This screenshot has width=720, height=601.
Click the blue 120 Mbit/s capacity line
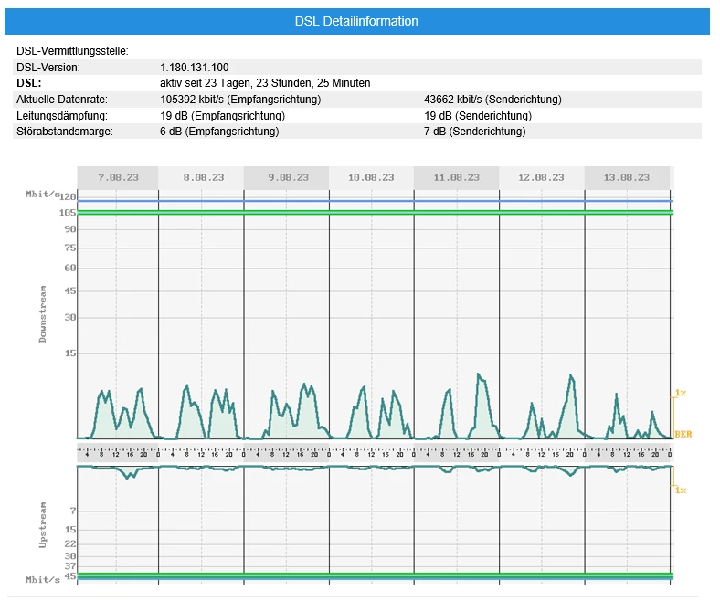tap(376, 201)
